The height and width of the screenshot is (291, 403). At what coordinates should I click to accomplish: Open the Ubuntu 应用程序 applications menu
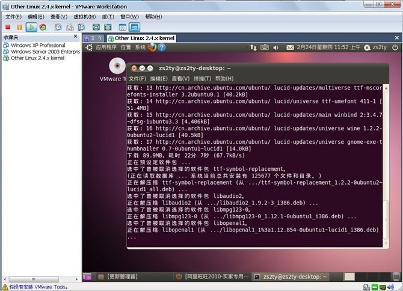tap(106, 47)
